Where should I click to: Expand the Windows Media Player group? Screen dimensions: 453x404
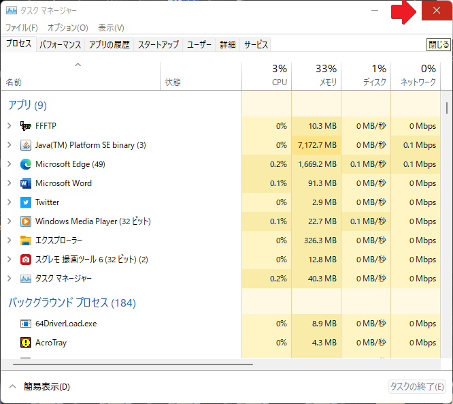(x=10, y=221)
